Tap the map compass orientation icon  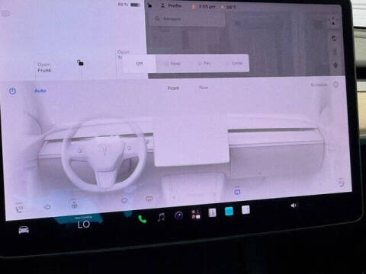coord(334,21)
